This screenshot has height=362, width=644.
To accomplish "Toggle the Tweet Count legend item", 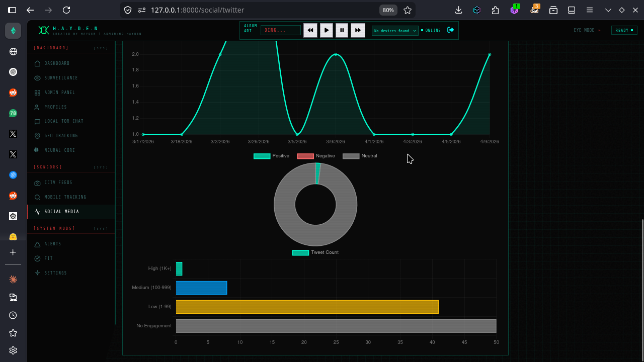I will (x=315, y=252).
